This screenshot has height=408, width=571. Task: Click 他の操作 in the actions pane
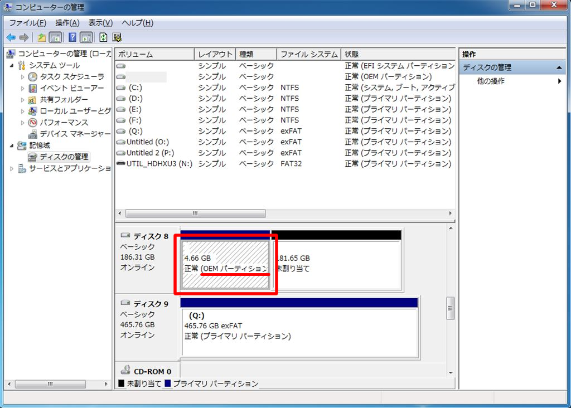(491, 81)
